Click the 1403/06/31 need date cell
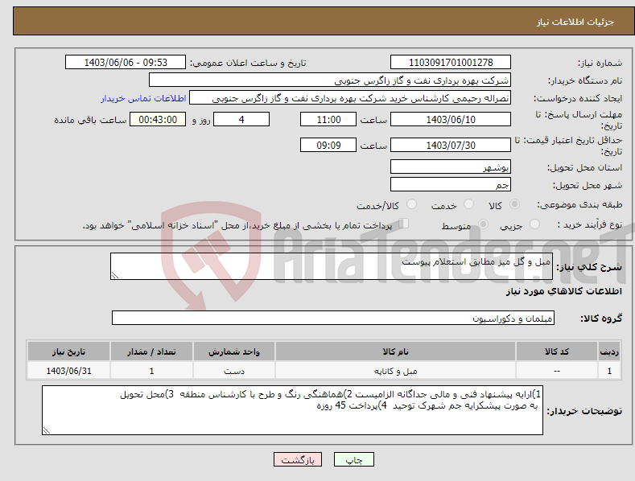The width and height of the screenshot is (635, 481). (69, 371)
